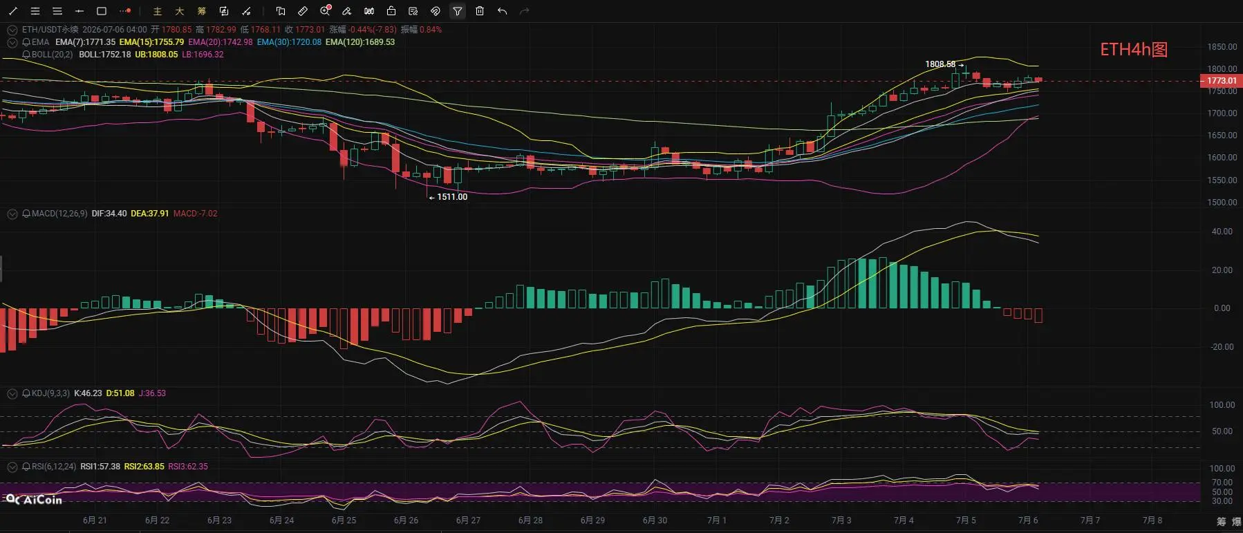Toggle the MACD indicator alert bell
Image resolution: width=1243 pixels, height=533 pixels.
[26, 214]
